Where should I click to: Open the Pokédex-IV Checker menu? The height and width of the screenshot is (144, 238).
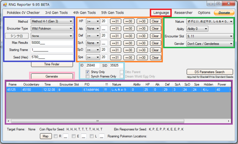click(23, 13)
